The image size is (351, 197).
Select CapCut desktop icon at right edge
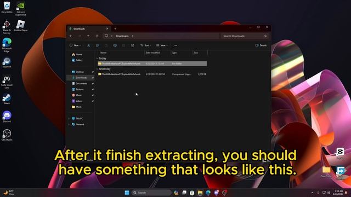click(340, 154)
